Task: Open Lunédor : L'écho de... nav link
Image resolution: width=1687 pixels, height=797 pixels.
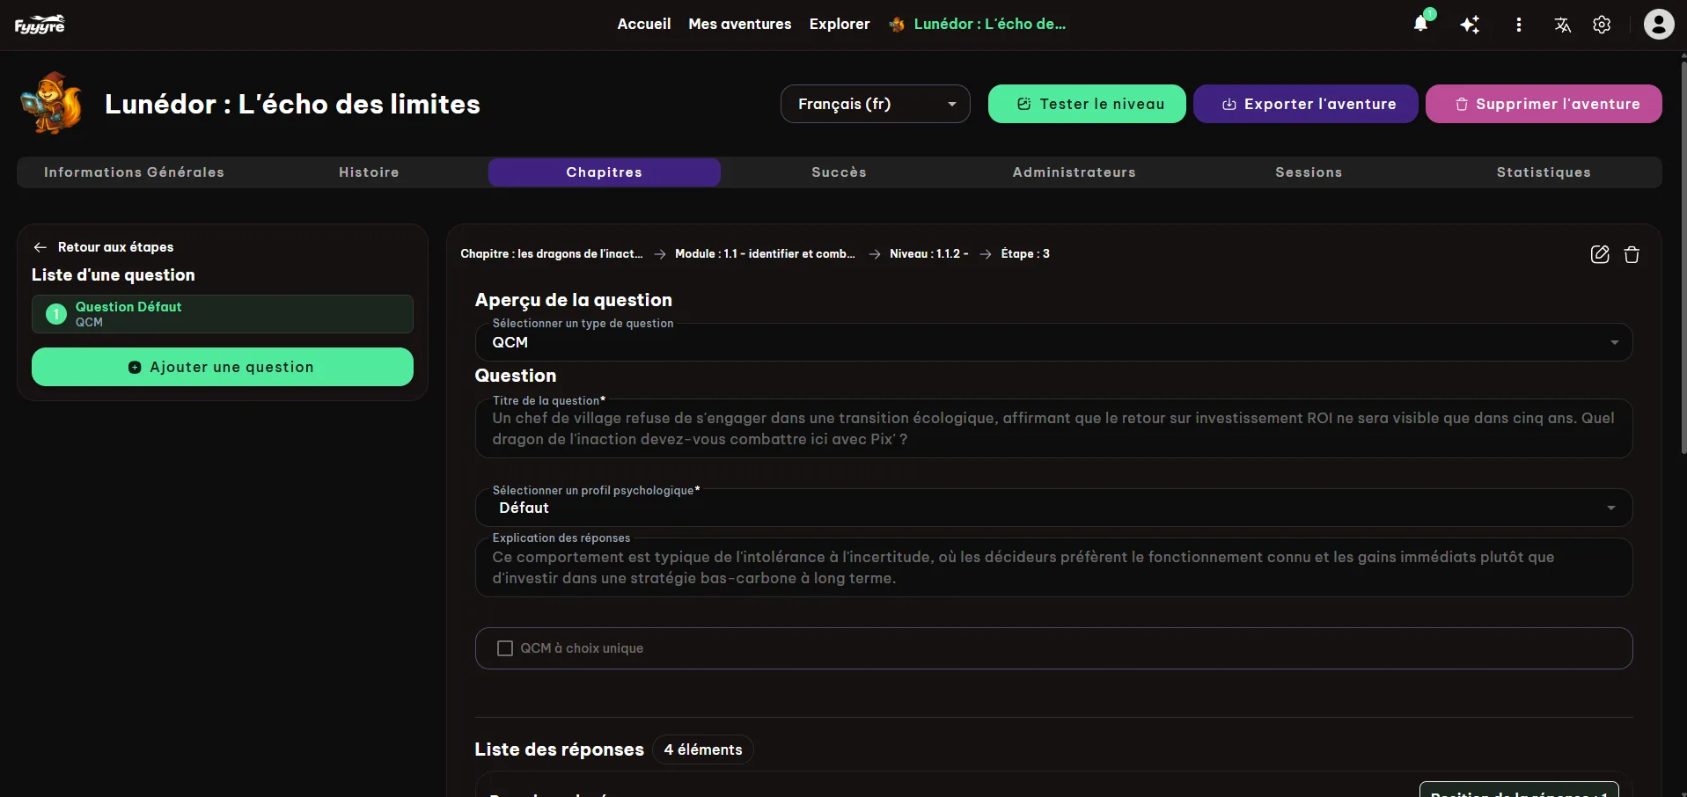Action: [989, 24]
